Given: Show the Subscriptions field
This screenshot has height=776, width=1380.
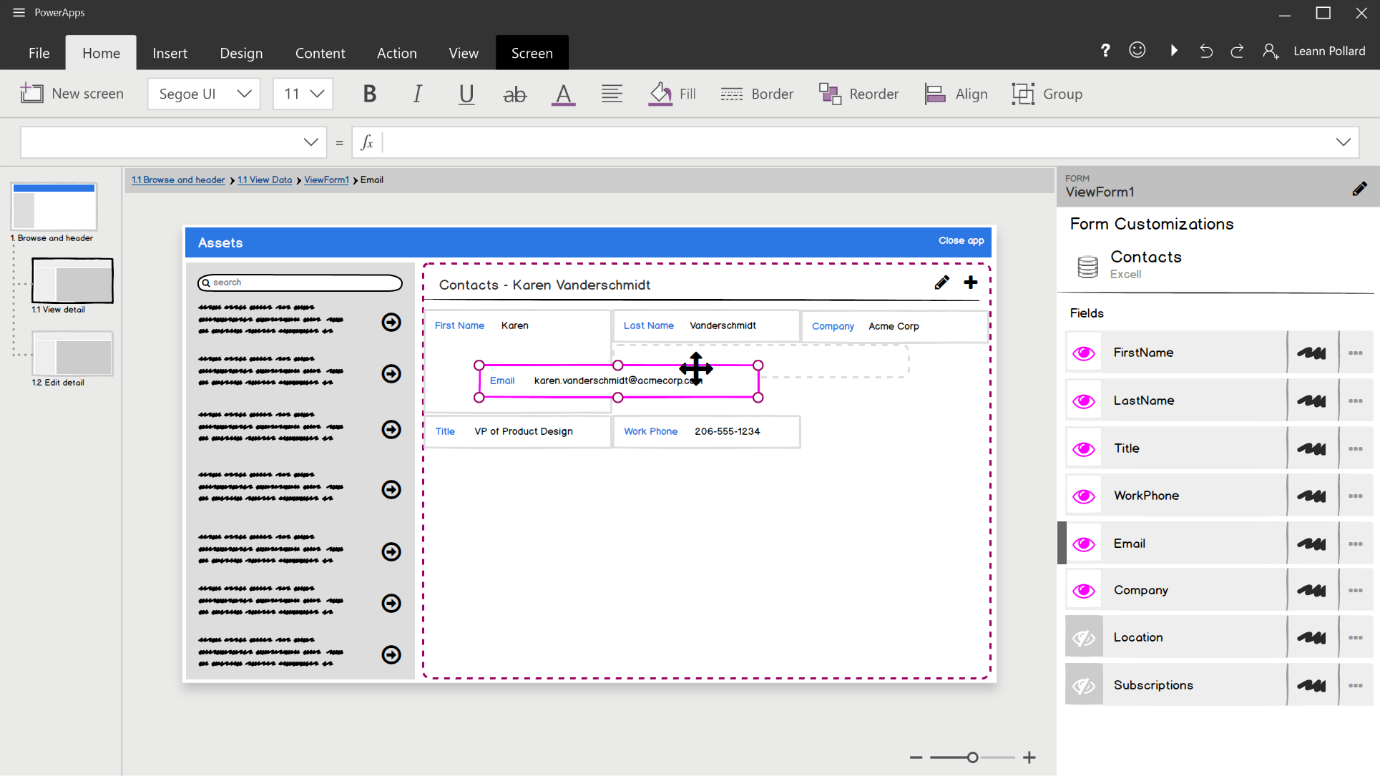Looking at the screenshot, I should (x=1084, y=685).
